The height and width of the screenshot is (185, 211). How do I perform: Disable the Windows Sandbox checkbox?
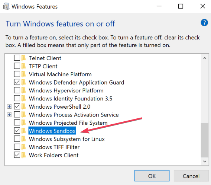[17, 131]
